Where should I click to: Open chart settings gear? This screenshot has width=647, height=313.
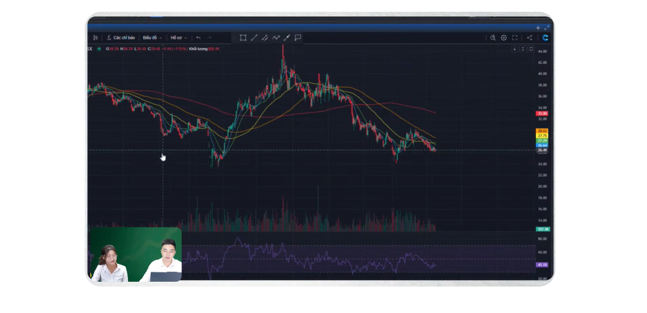tap(504, 38)
